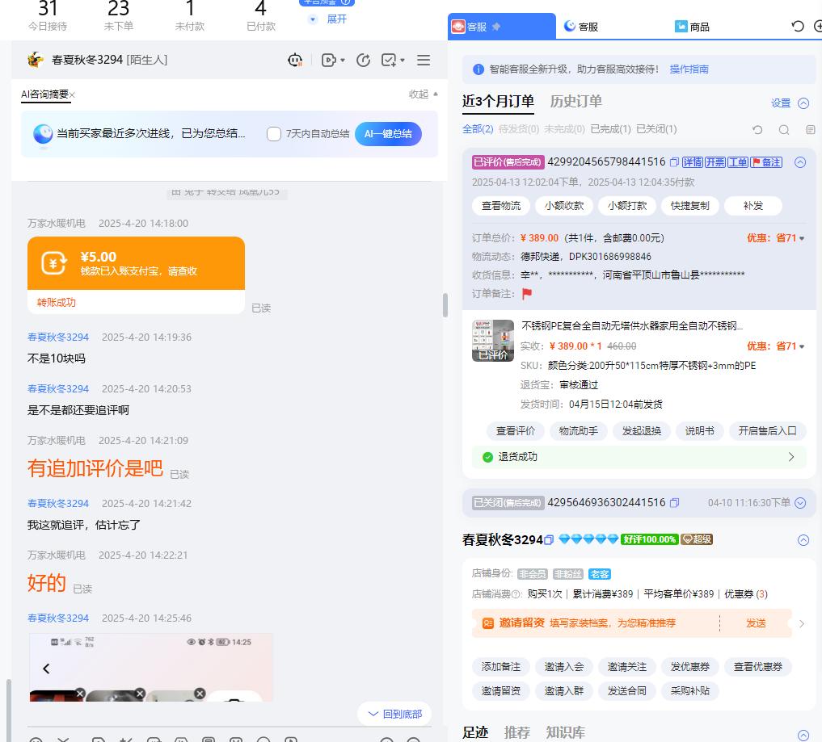Viewport: 822px width, 742px height.
Task: Click the robot assistant icon in chat header
Action: [295, 60]
